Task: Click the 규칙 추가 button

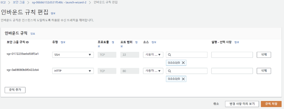Action: click(15, 90)
